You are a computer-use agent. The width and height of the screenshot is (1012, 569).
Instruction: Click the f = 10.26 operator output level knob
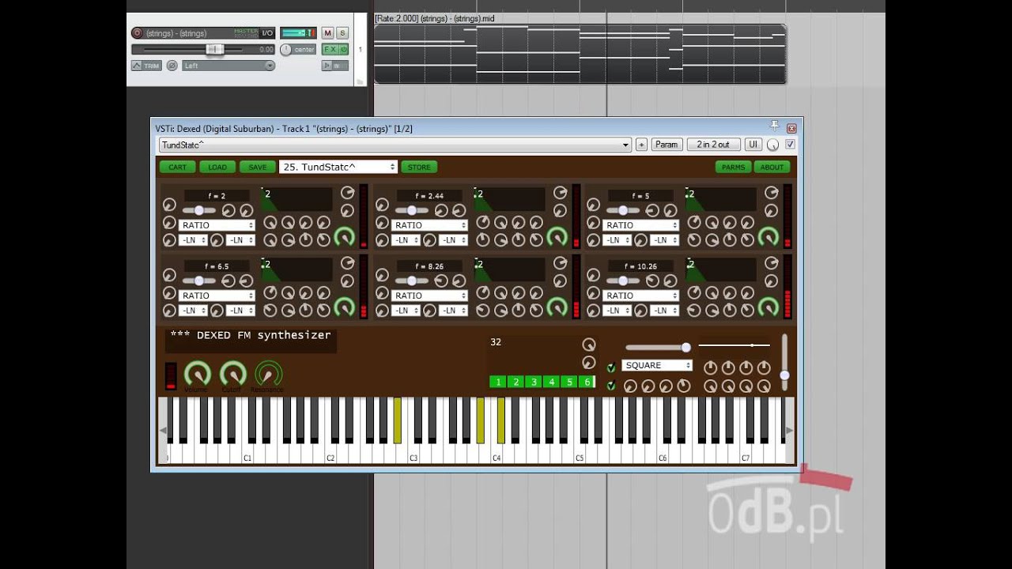pyautogui.click(x=768, y=307)
